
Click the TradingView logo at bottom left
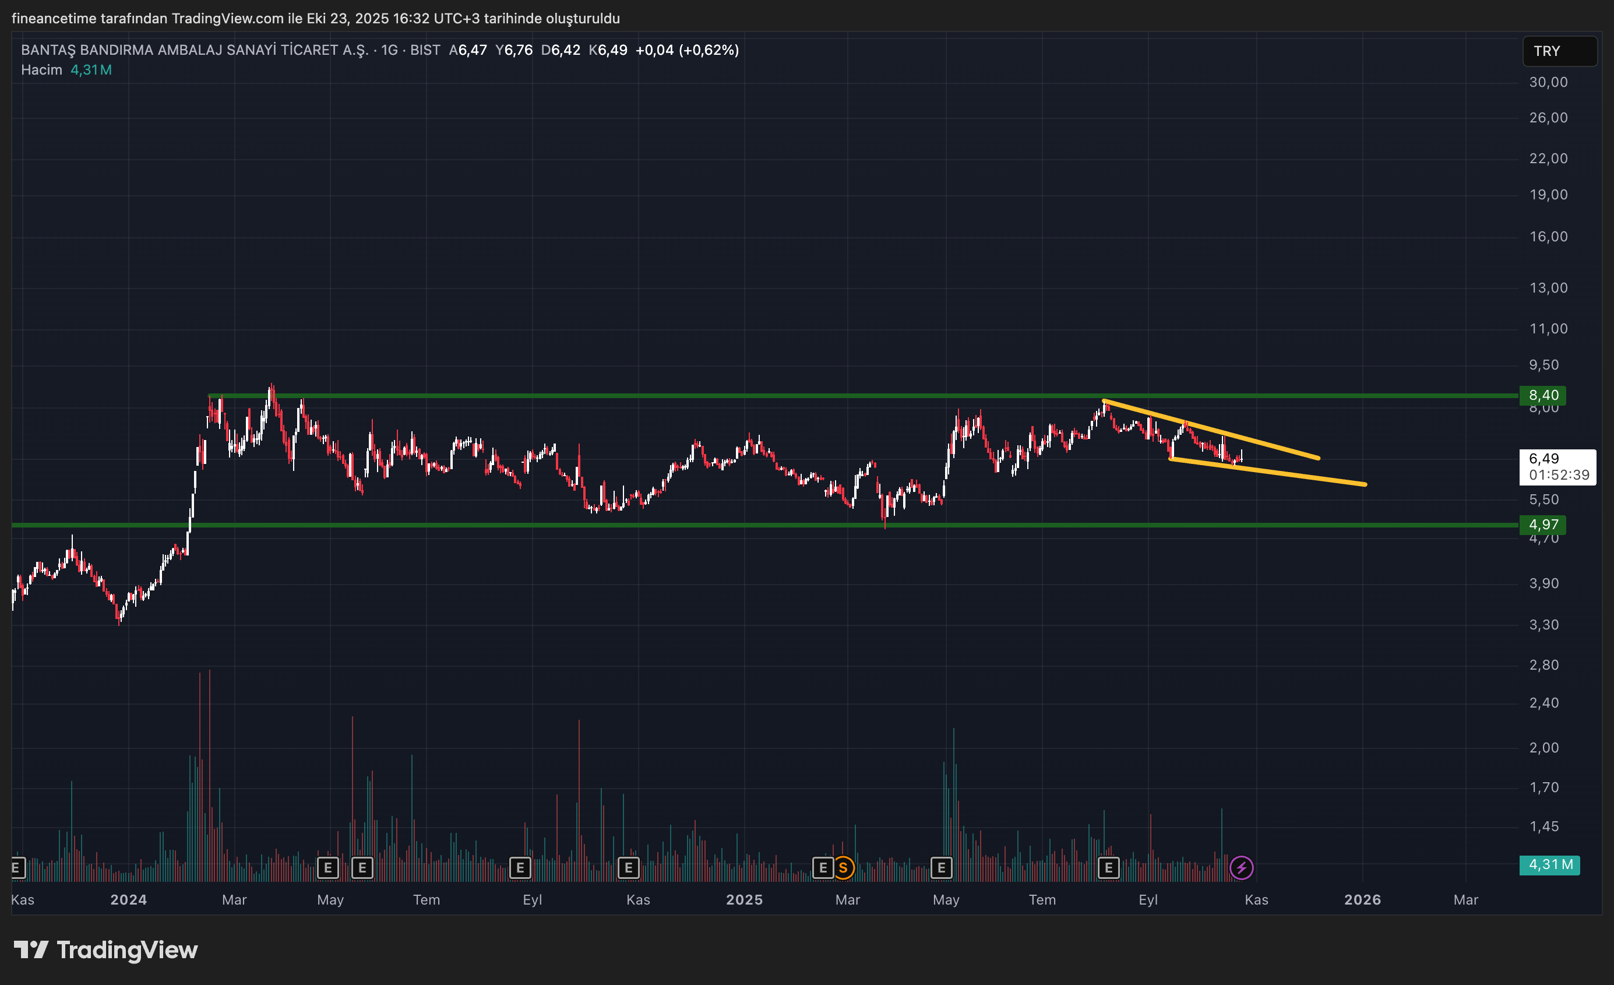(106, 949)
